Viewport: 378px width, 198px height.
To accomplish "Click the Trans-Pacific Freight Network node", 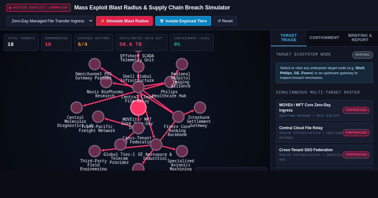I will [98, 117].
